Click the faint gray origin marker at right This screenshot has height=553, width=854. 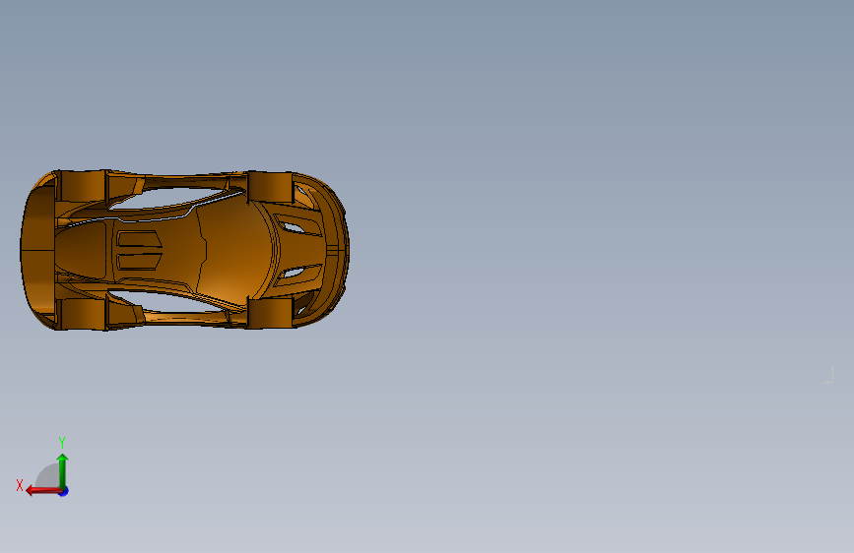829,375
